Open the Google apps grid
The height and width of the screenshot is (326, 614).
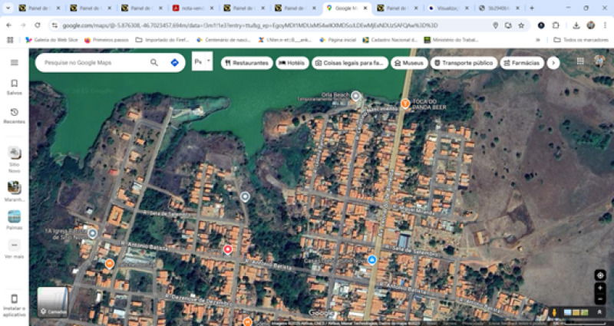point(580,61)
